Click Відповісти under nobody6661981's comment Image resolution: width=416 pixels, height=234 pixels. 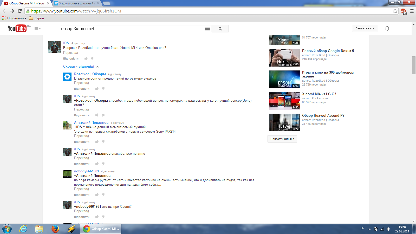82,195
